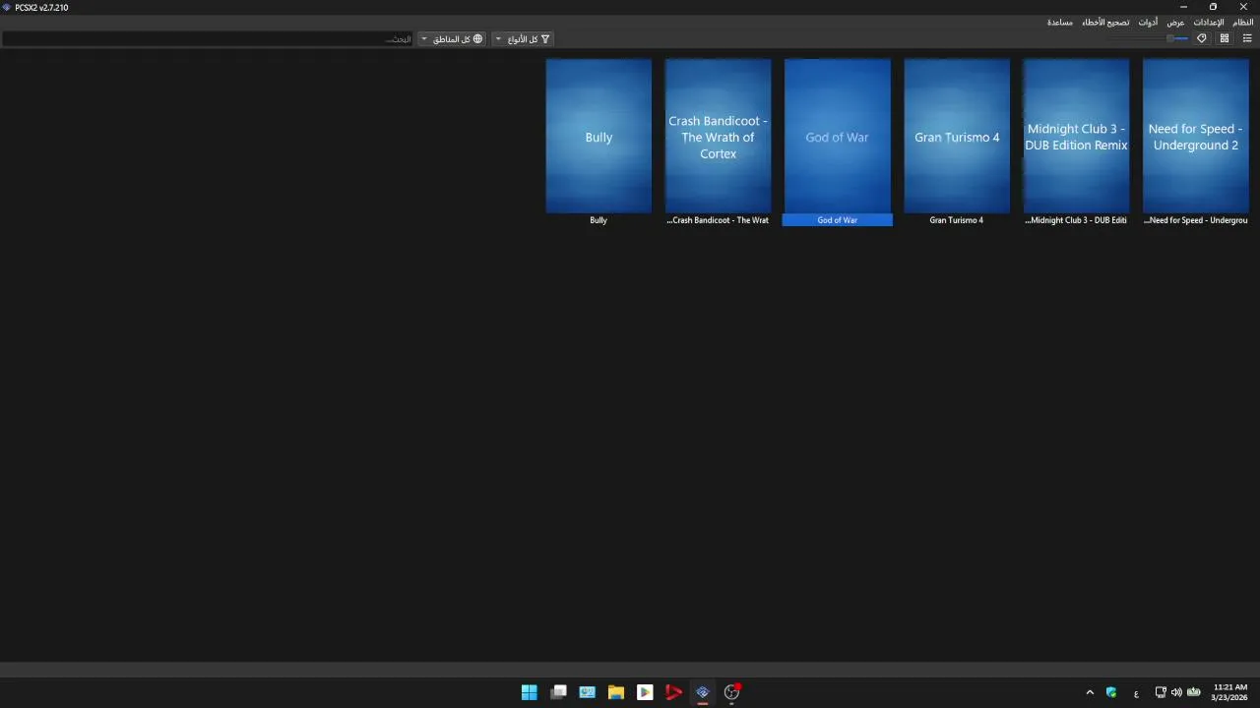The height and width of the screenshot is (708, 1260).
Task: Select Need for Speed Underground 2 cover
Action: pyautogui.click(x=1195, y=136)
